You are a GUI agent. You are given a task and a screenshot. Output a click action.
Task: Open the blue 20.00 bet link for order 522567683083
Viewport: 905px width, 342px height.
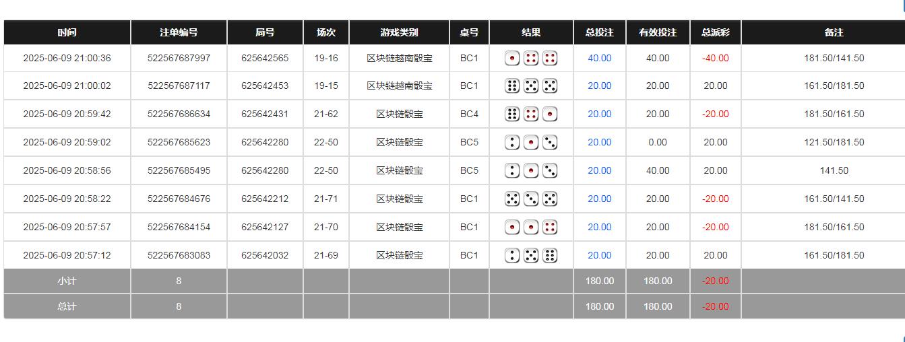[x=599, y=256]
